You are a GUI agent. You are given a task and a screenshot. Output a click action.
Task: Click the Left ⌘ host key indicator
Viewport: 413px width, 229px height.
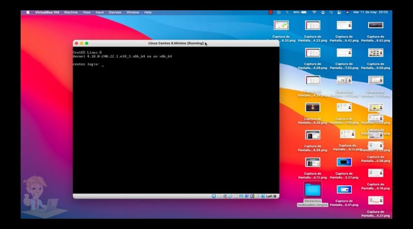click(272, 196)
